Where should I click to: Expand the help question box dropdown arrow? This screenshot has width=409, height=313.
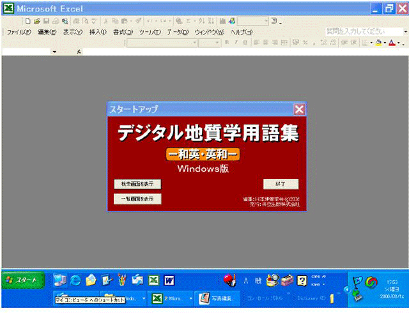pos(406,31)
